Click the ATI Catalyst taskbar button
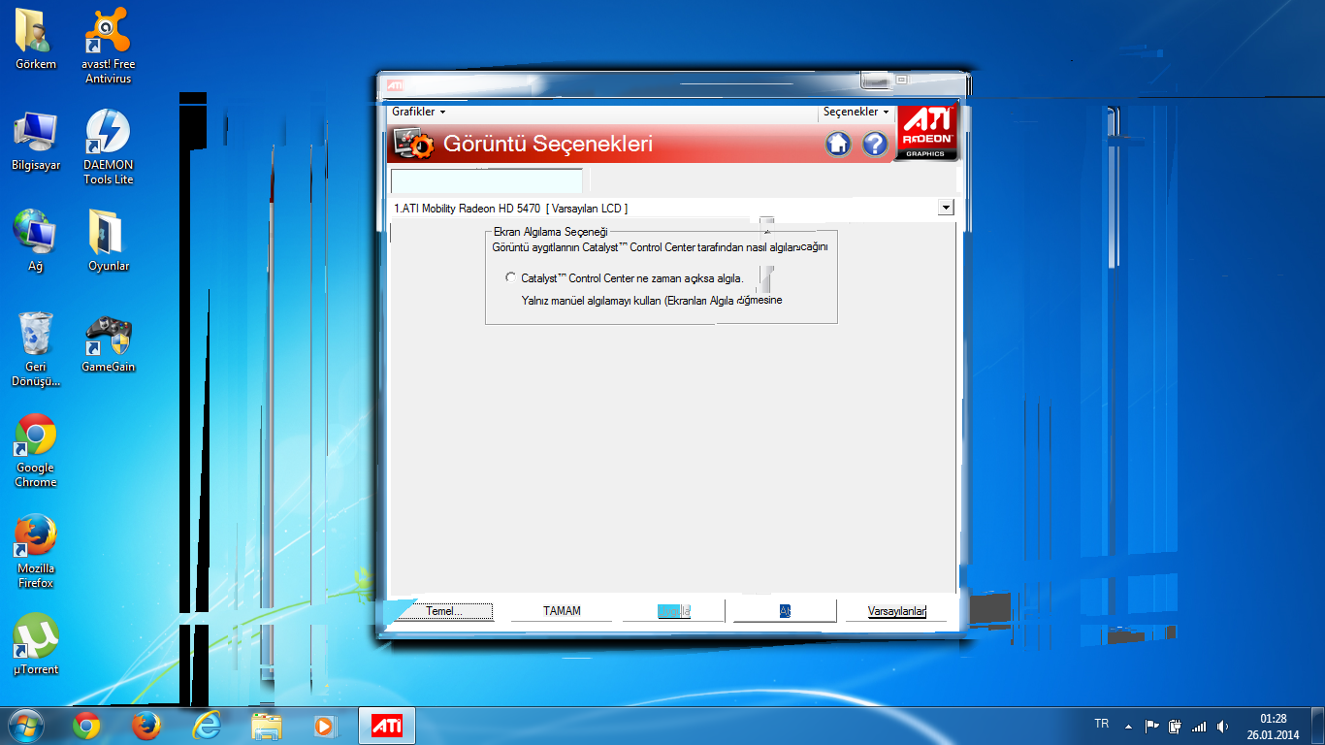The height and width of the screenshot is (745, 1325). pyautogui.click(x=387, y=725)
